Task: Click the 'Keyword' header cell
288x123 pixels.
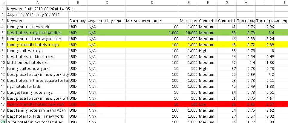Action: 37,21
